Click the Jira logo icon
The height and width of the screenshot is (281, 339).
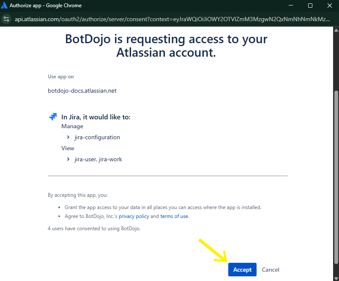[x=53, y=117]
